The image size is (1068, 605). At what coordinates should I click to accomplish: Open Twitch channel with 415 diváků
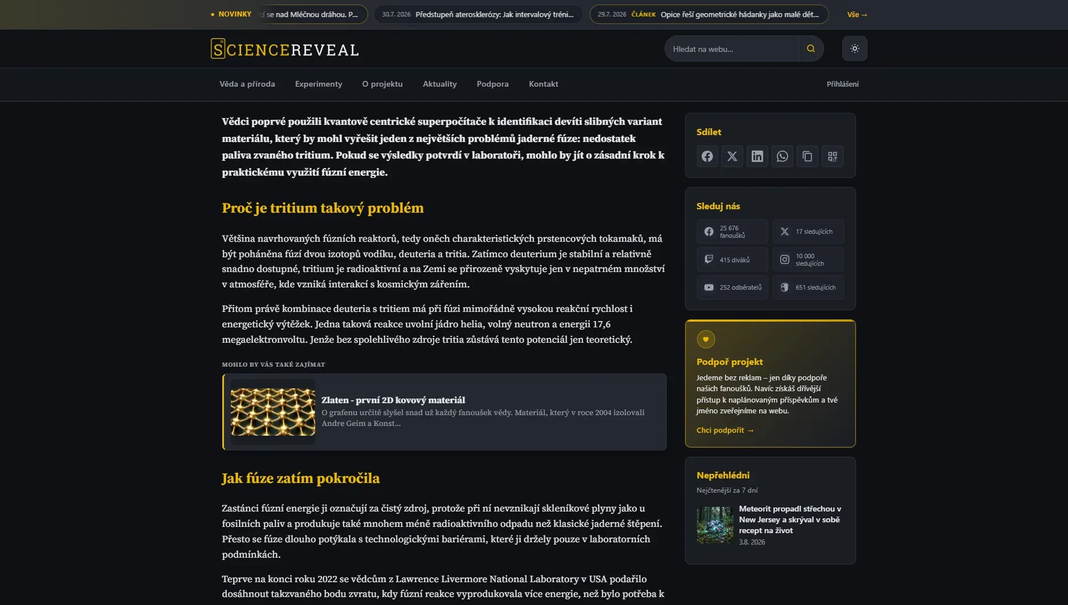pyautogui.click(x=732, y=259)
